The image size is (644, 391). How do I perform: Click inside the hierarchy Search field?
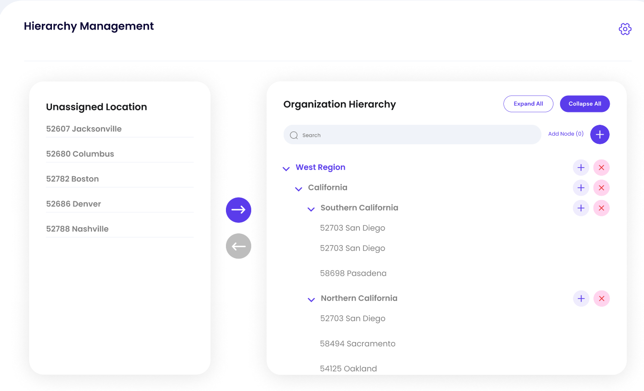click(412, 135)
